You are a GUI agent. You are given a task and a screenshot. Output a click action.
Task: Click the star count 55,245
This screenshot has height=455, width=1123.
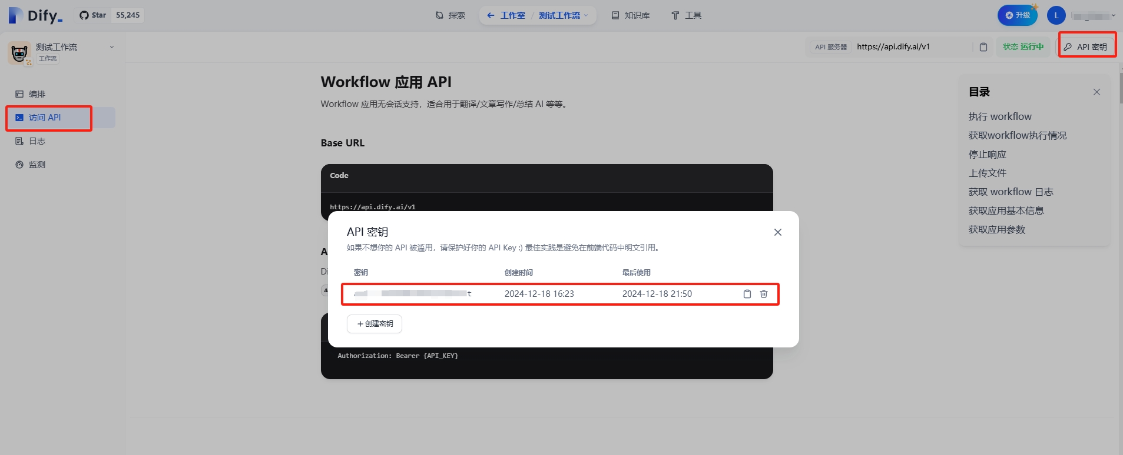tap(128, 15)
